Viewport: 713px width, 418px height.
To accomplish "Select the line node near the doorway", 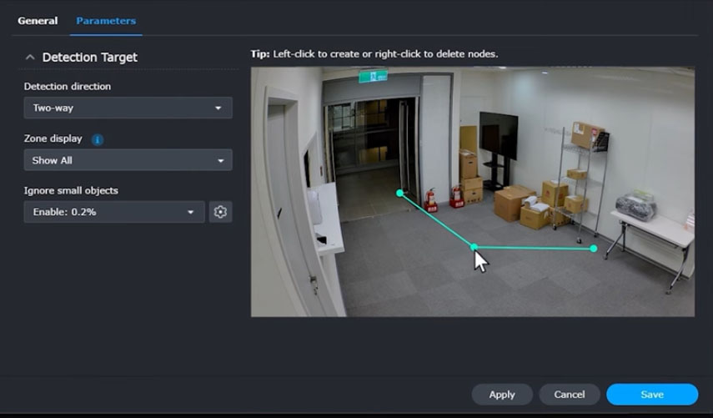I will [x=399, y=193].
